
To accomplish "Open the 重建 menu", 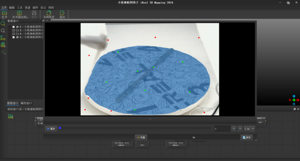I will click(x=27, y=8).
